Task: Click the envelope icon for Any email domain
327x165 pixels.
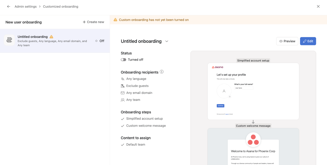Action: (x=122, y=93)
